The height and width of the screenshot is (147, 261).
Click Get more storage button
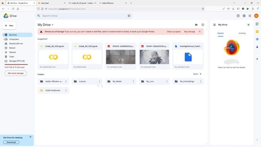click(15, 73)
